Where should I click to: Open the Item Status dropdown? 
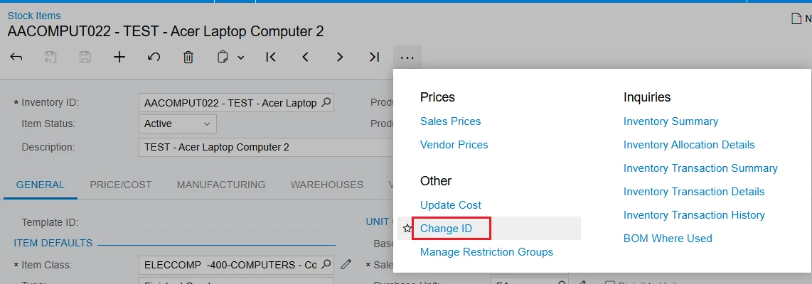click(x=178, y=124)
